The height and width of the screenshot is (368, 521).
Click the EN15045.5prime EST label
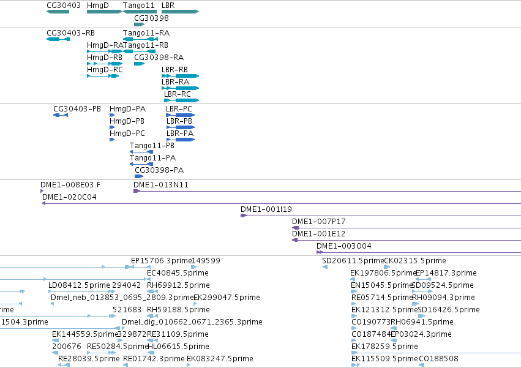(x=382, y=285)
